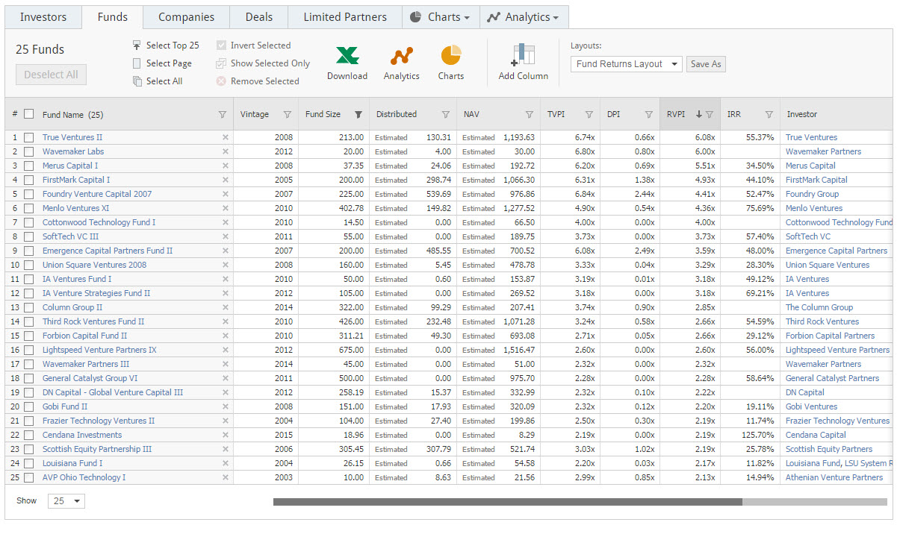Open the Emergence Capital Partners Fund II link
Image resolution: width=900 pixels, height=534 pixels.
(108, 251)
